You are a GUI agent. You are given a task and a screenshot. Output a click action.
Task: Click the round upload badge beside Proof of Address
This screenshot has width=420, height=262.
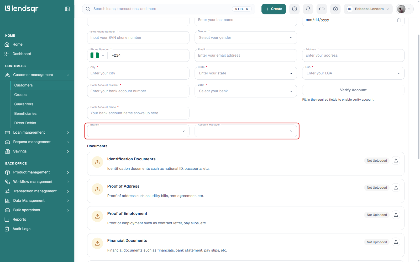click(x=97, y=189)
